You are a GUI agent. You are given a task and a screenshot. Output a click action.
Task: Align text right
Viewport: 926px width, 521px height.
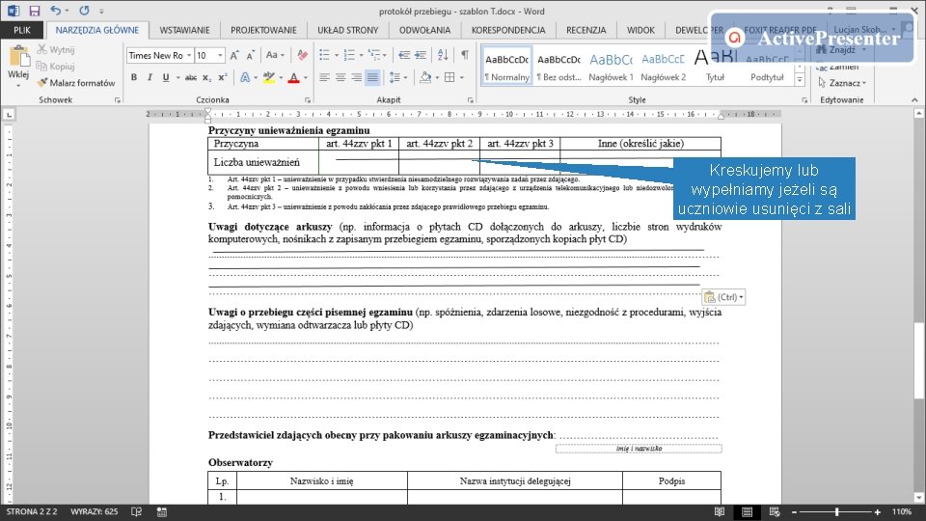(356, 77)
